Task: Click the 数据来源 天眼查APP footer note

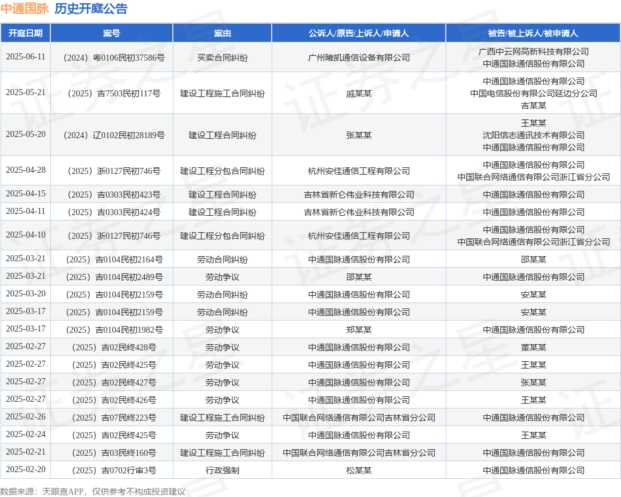Action: point(93,492)
